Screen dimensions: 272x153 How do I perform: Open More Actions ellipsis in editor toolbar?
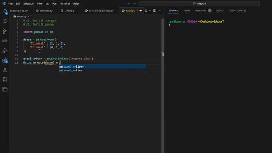point(160,11)
